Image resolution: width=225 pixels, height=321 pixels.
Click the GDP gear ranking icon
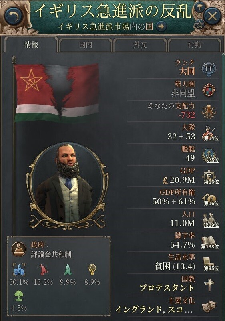[x=210, y=177]
